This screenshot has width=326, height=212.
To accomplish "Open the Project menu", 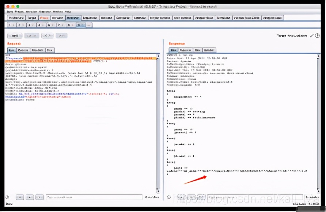I will pyautogui.click(x=19, y=12).
